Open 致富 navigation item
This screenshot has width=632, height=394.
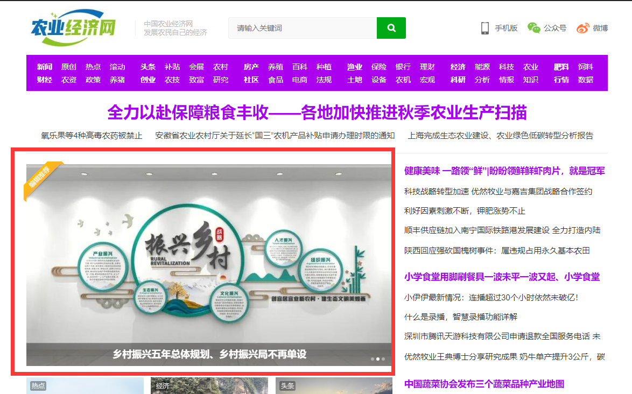196,80
